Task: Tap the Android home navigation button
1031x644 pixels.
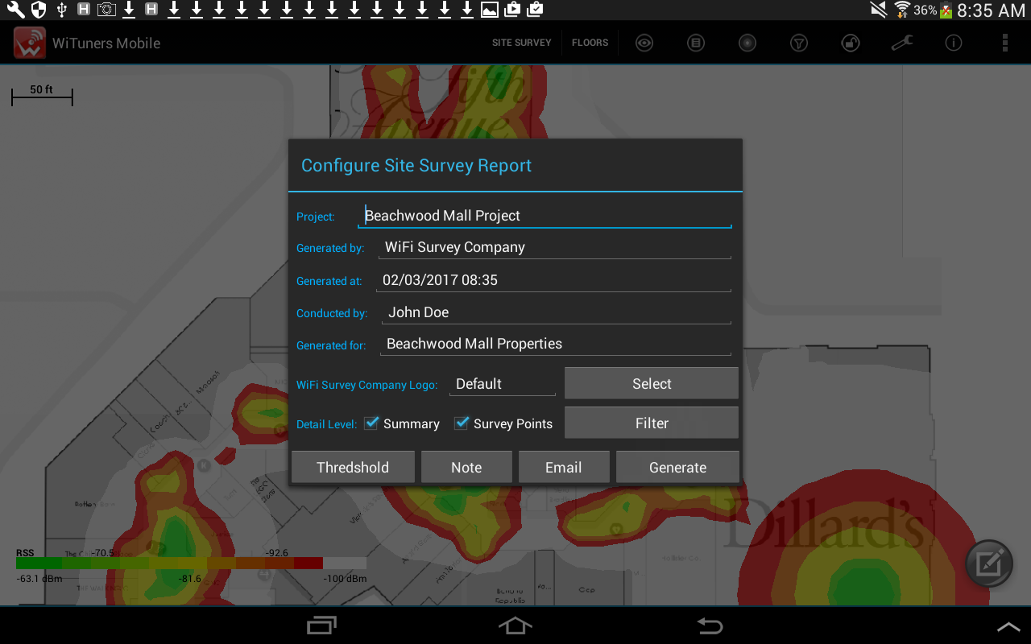Action: click(515, 625)
